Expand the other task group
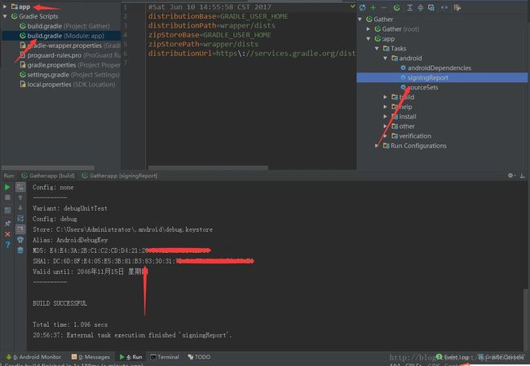This screenshot has width=530, height=366. (x=386, y=126)
